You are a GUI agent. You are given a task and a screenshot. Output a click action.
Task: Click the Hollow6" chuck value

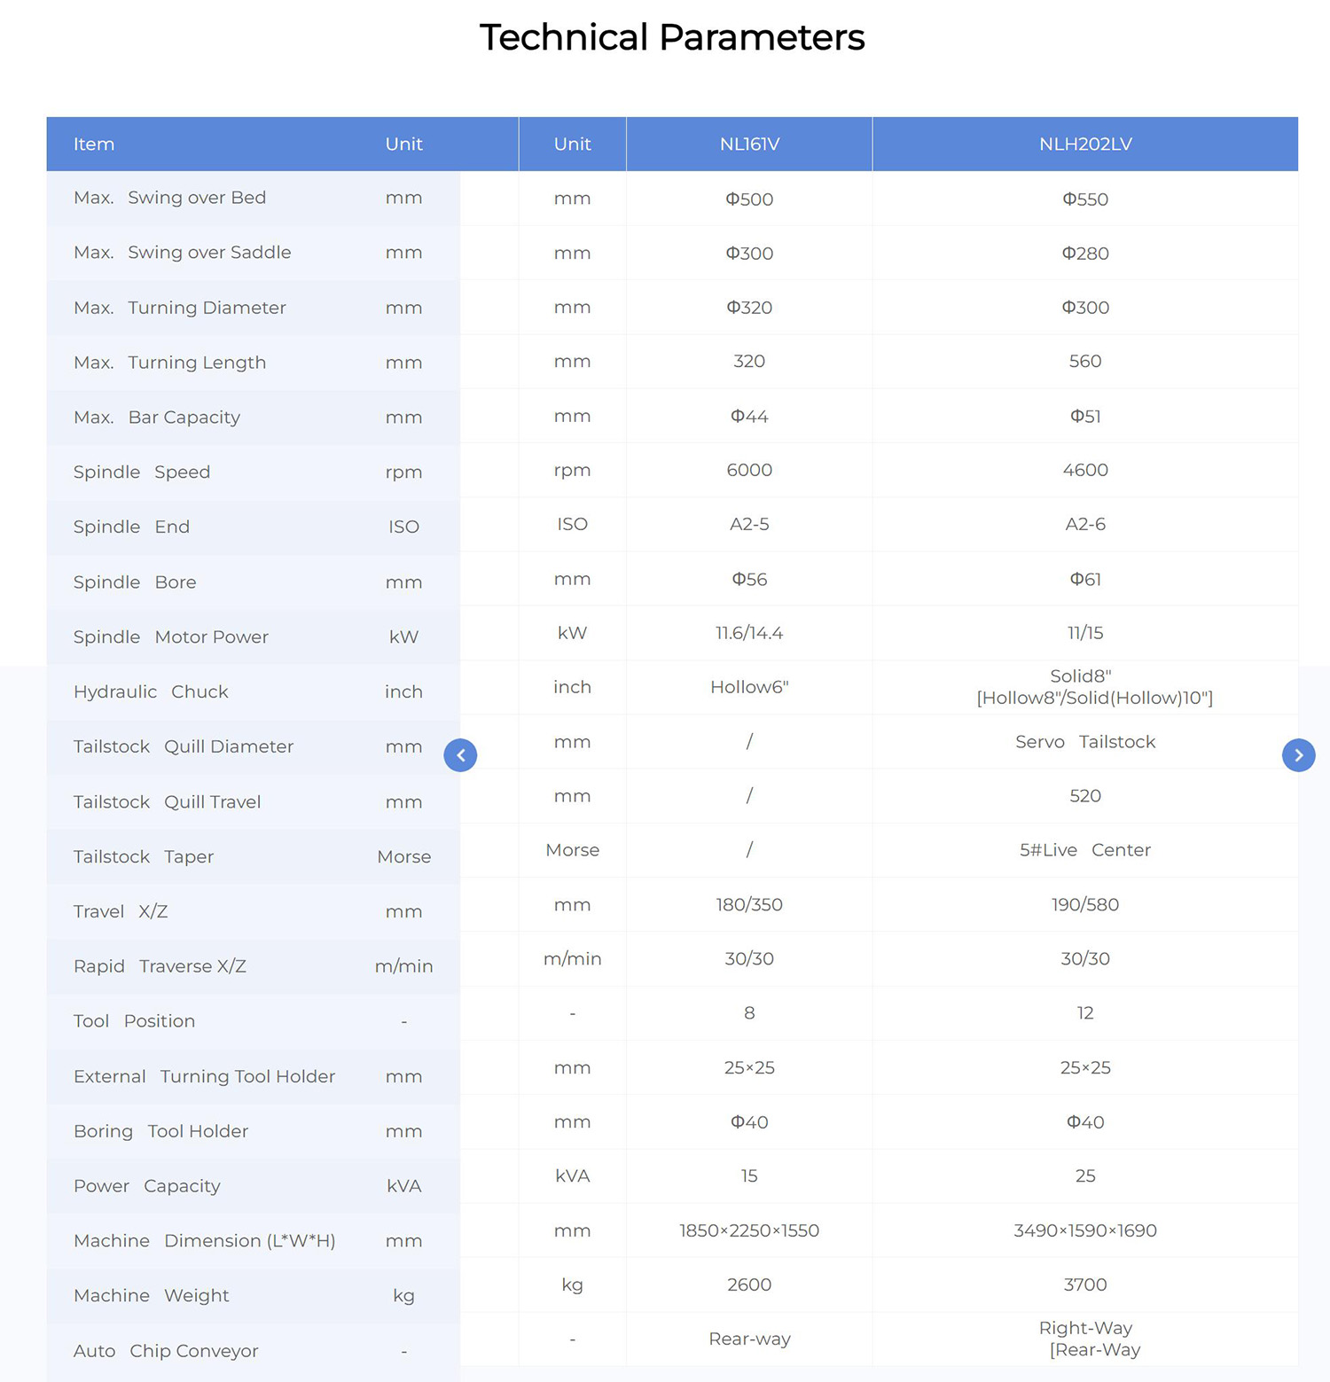tap(749, 687)
